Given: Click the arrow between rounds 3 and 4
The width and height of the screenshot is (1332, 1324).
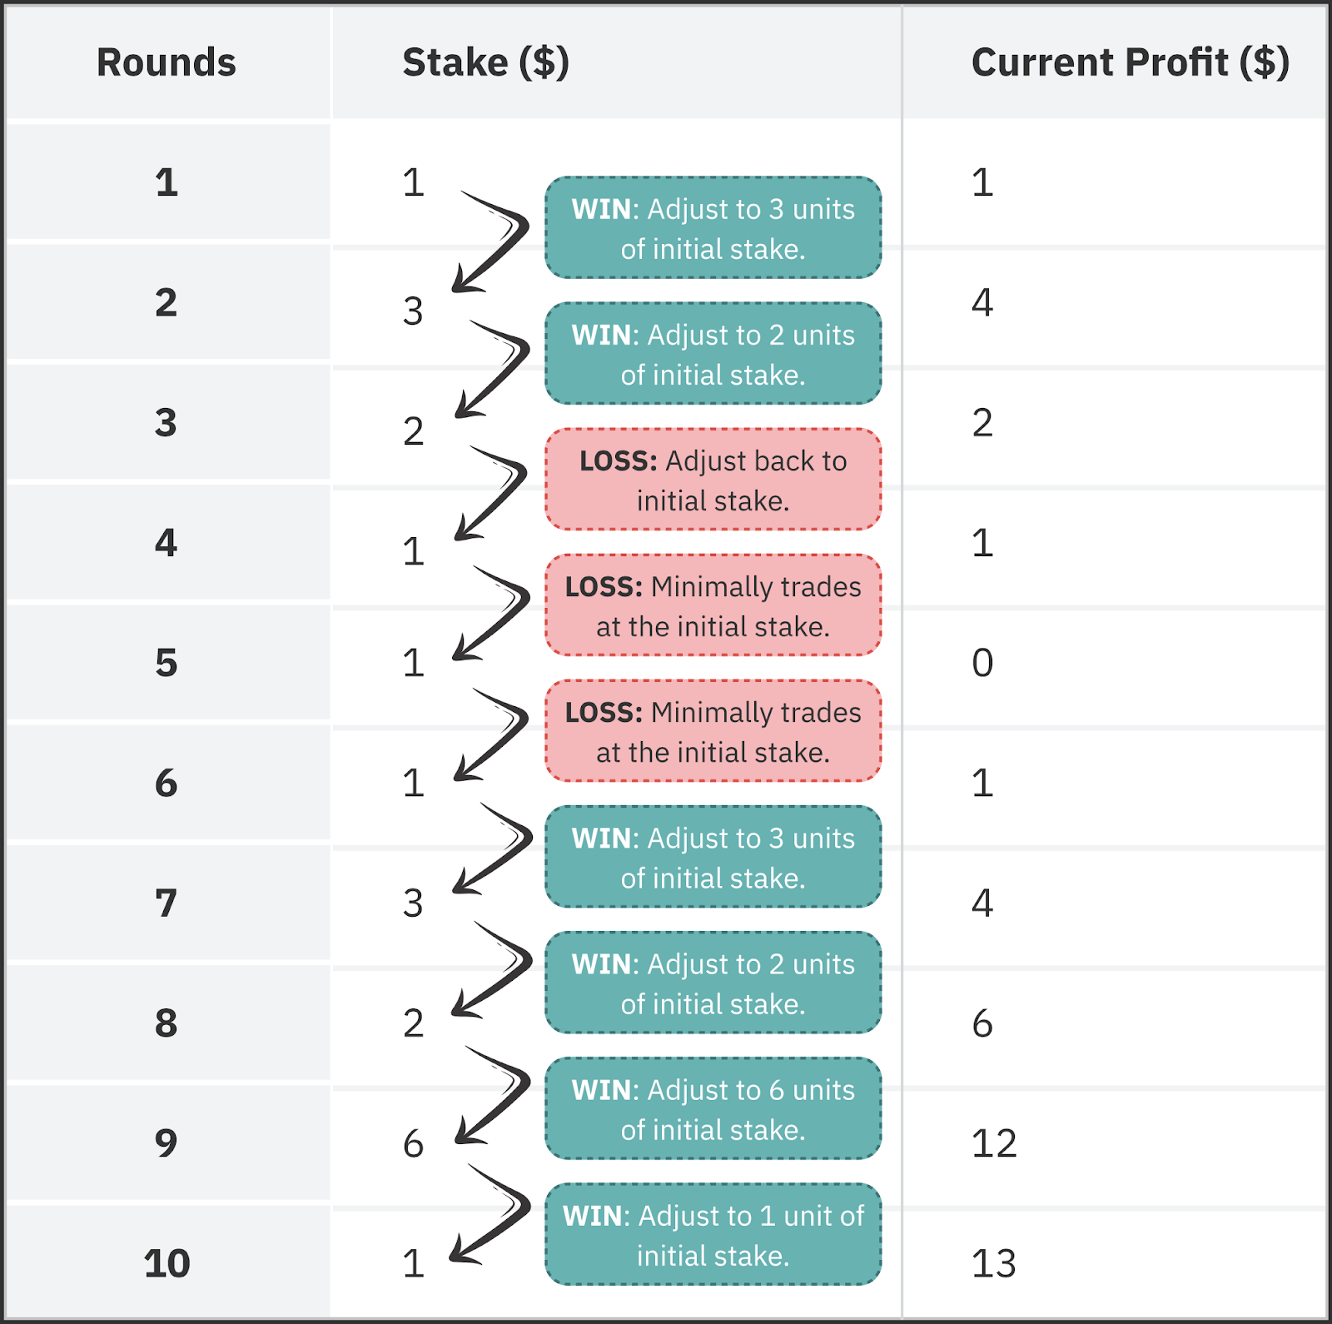Looking at the screenshot, I should [490, 493].
